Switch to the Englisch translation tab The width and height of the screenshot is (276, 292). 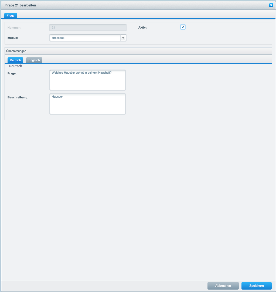click(34, 60)
